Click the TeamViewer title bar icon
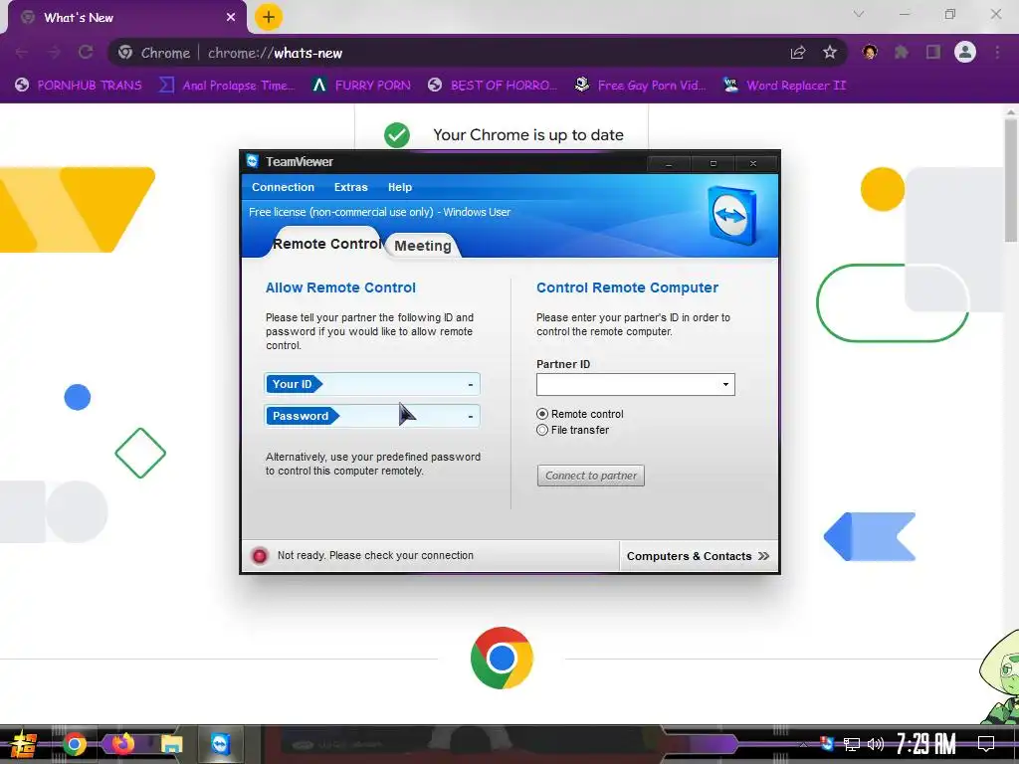 click(x=252, y=161)
